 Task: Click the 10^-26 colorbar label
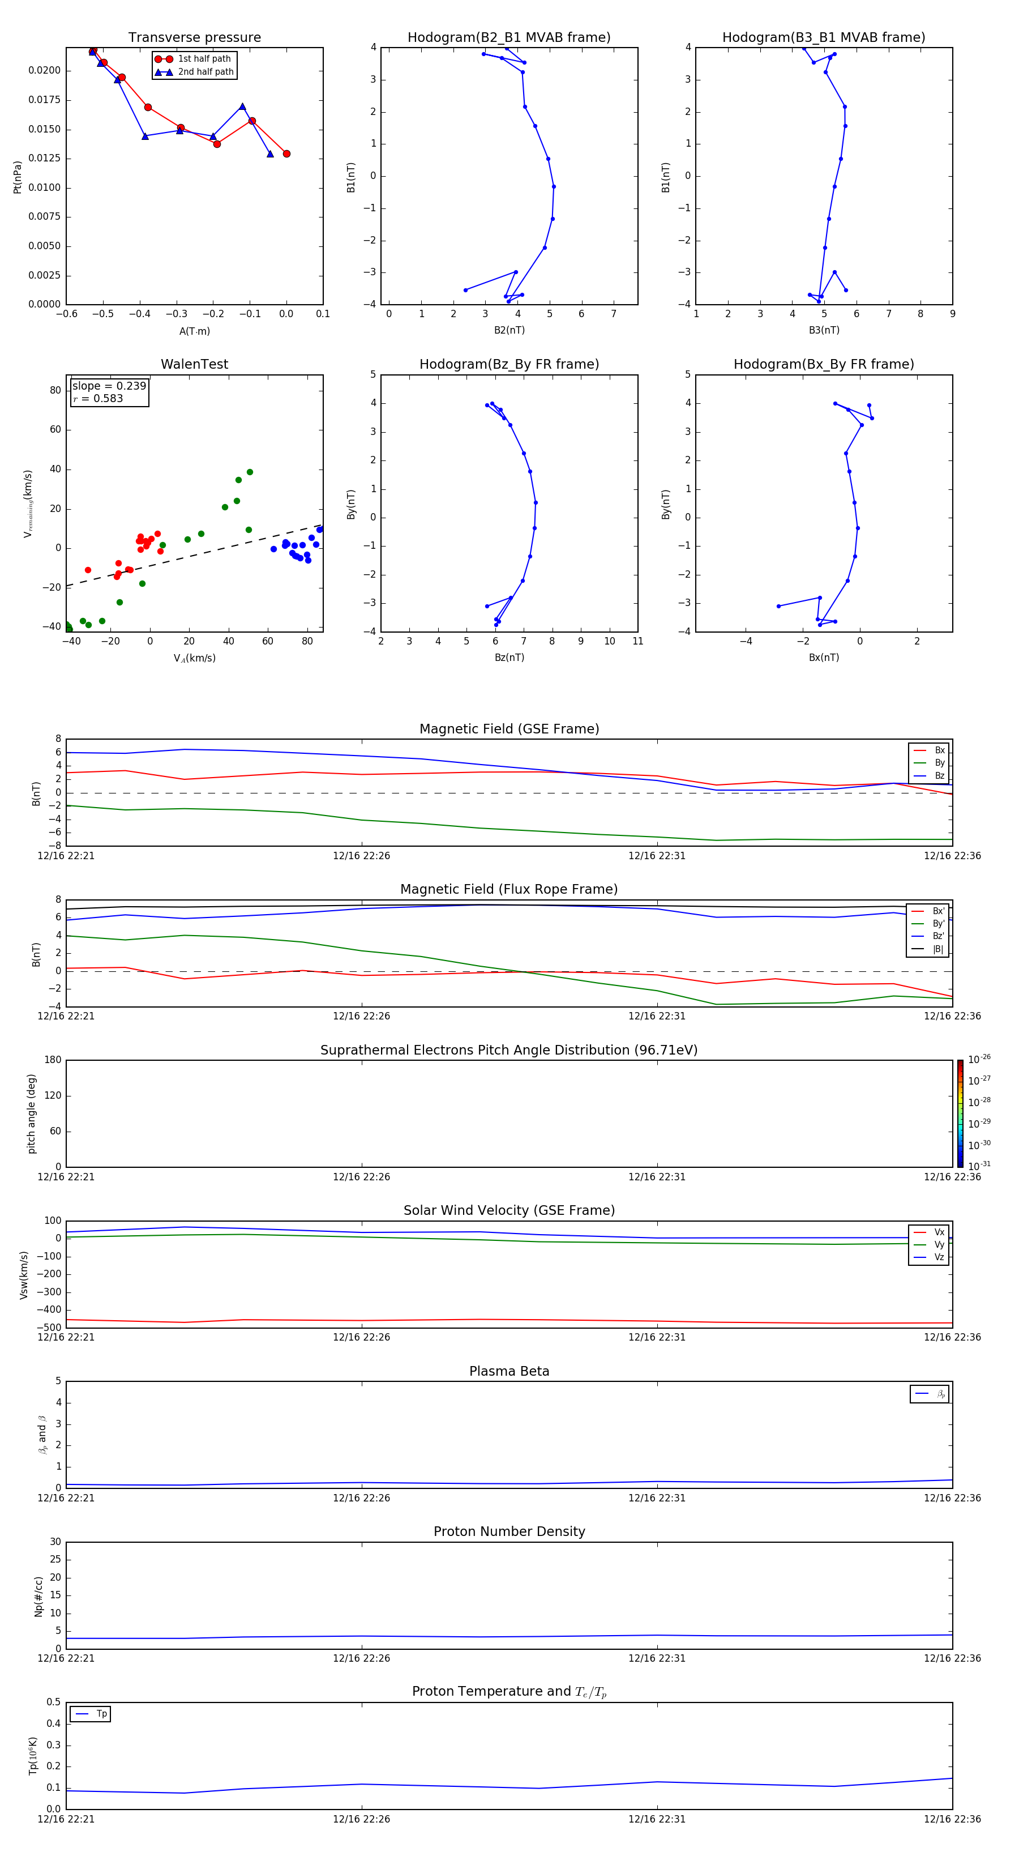point(979,1059)
